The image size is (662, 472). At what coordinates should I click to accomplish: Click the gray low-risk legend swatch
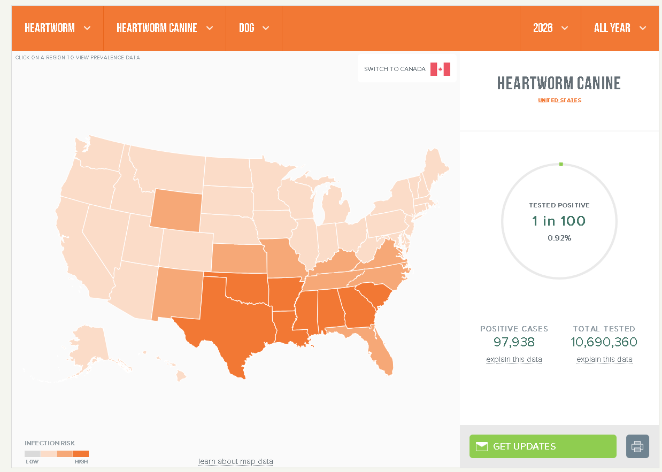tap(33, 453)
